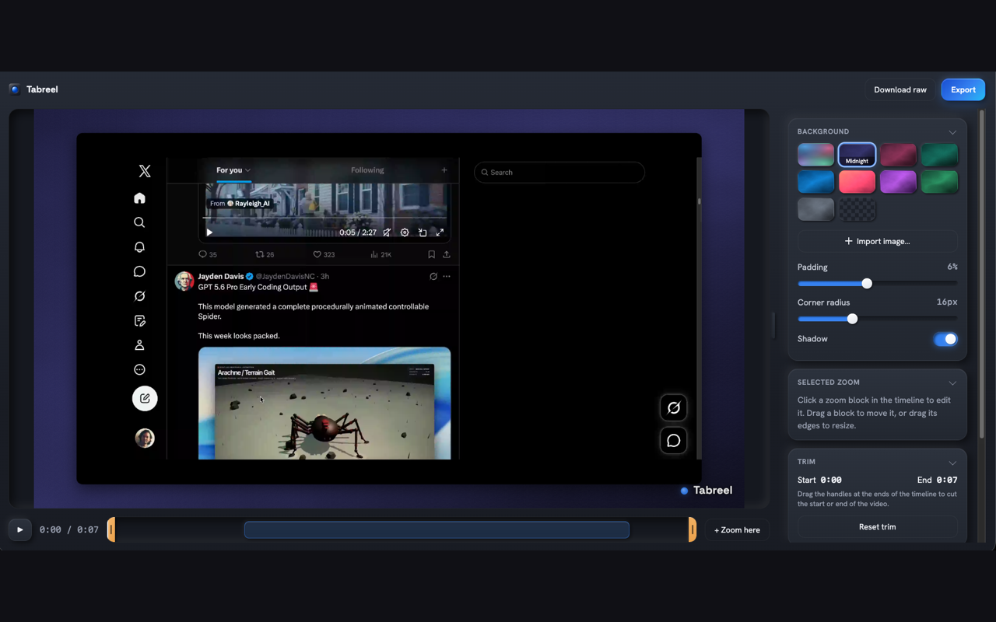Open embedded video settings gear
This screenshot has width=996, height=622.
(405, 232)
